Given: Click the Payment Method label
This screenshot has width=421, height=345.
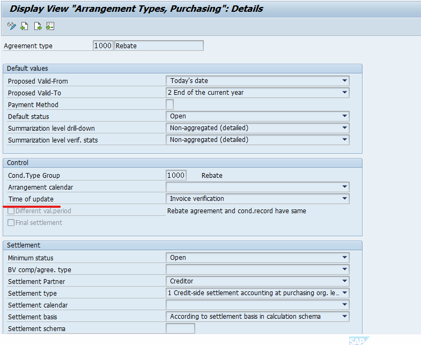Looking at the screenshot, I should pyautogui.click(x=33, y=105).
